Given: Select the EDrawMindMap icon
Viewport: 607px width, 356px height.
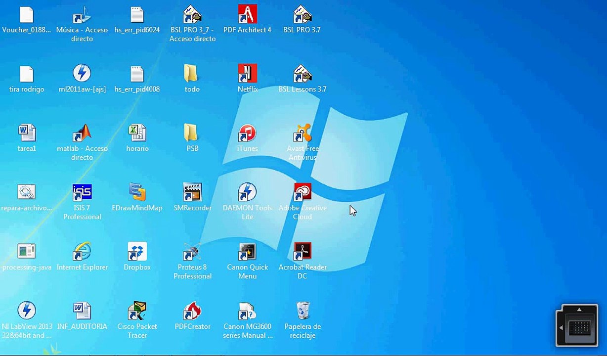Looking at the screenshot, I should (x=137, y=192).
